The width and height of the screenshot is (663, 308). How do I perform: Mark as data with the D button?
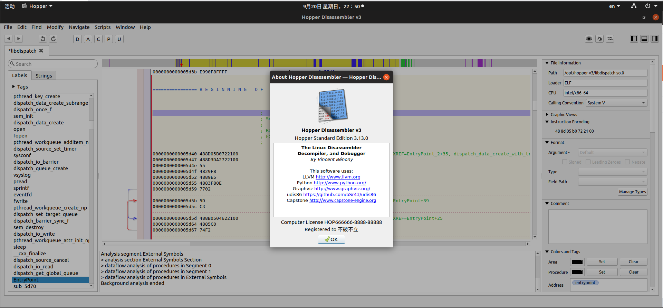pyautogui.click(x=77, y=39)
